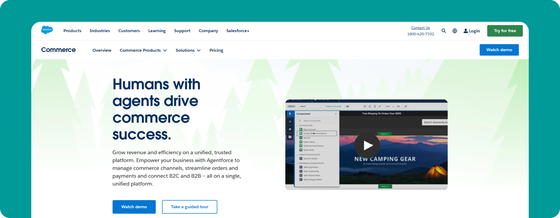Collapse Marketplace Components (4) group in preview

pyautogui.click(x=297, y=163)
